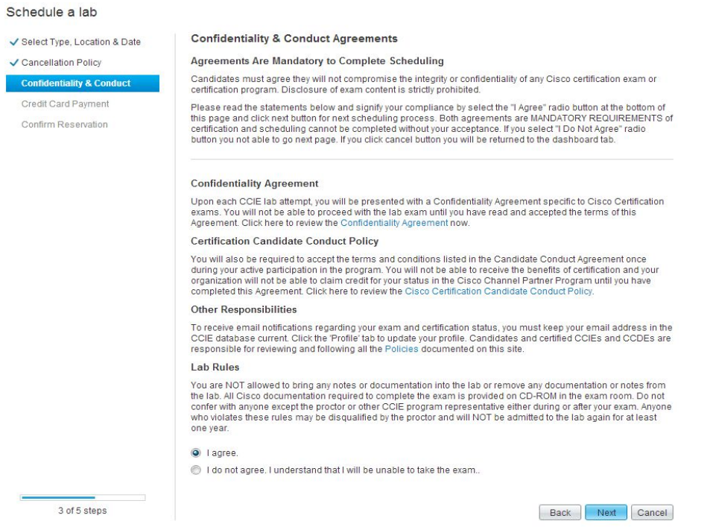Open Confirm Reservation step
This screenshot has width=713, height=527.
(65, 124)
